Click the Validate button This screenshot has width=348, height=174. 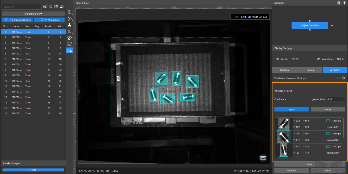(291, 171)
